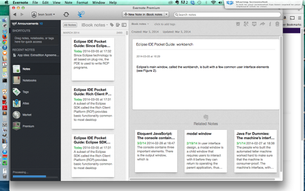Open recent note App idea: Extradition Agreeme...

click(x=36, y=55)
